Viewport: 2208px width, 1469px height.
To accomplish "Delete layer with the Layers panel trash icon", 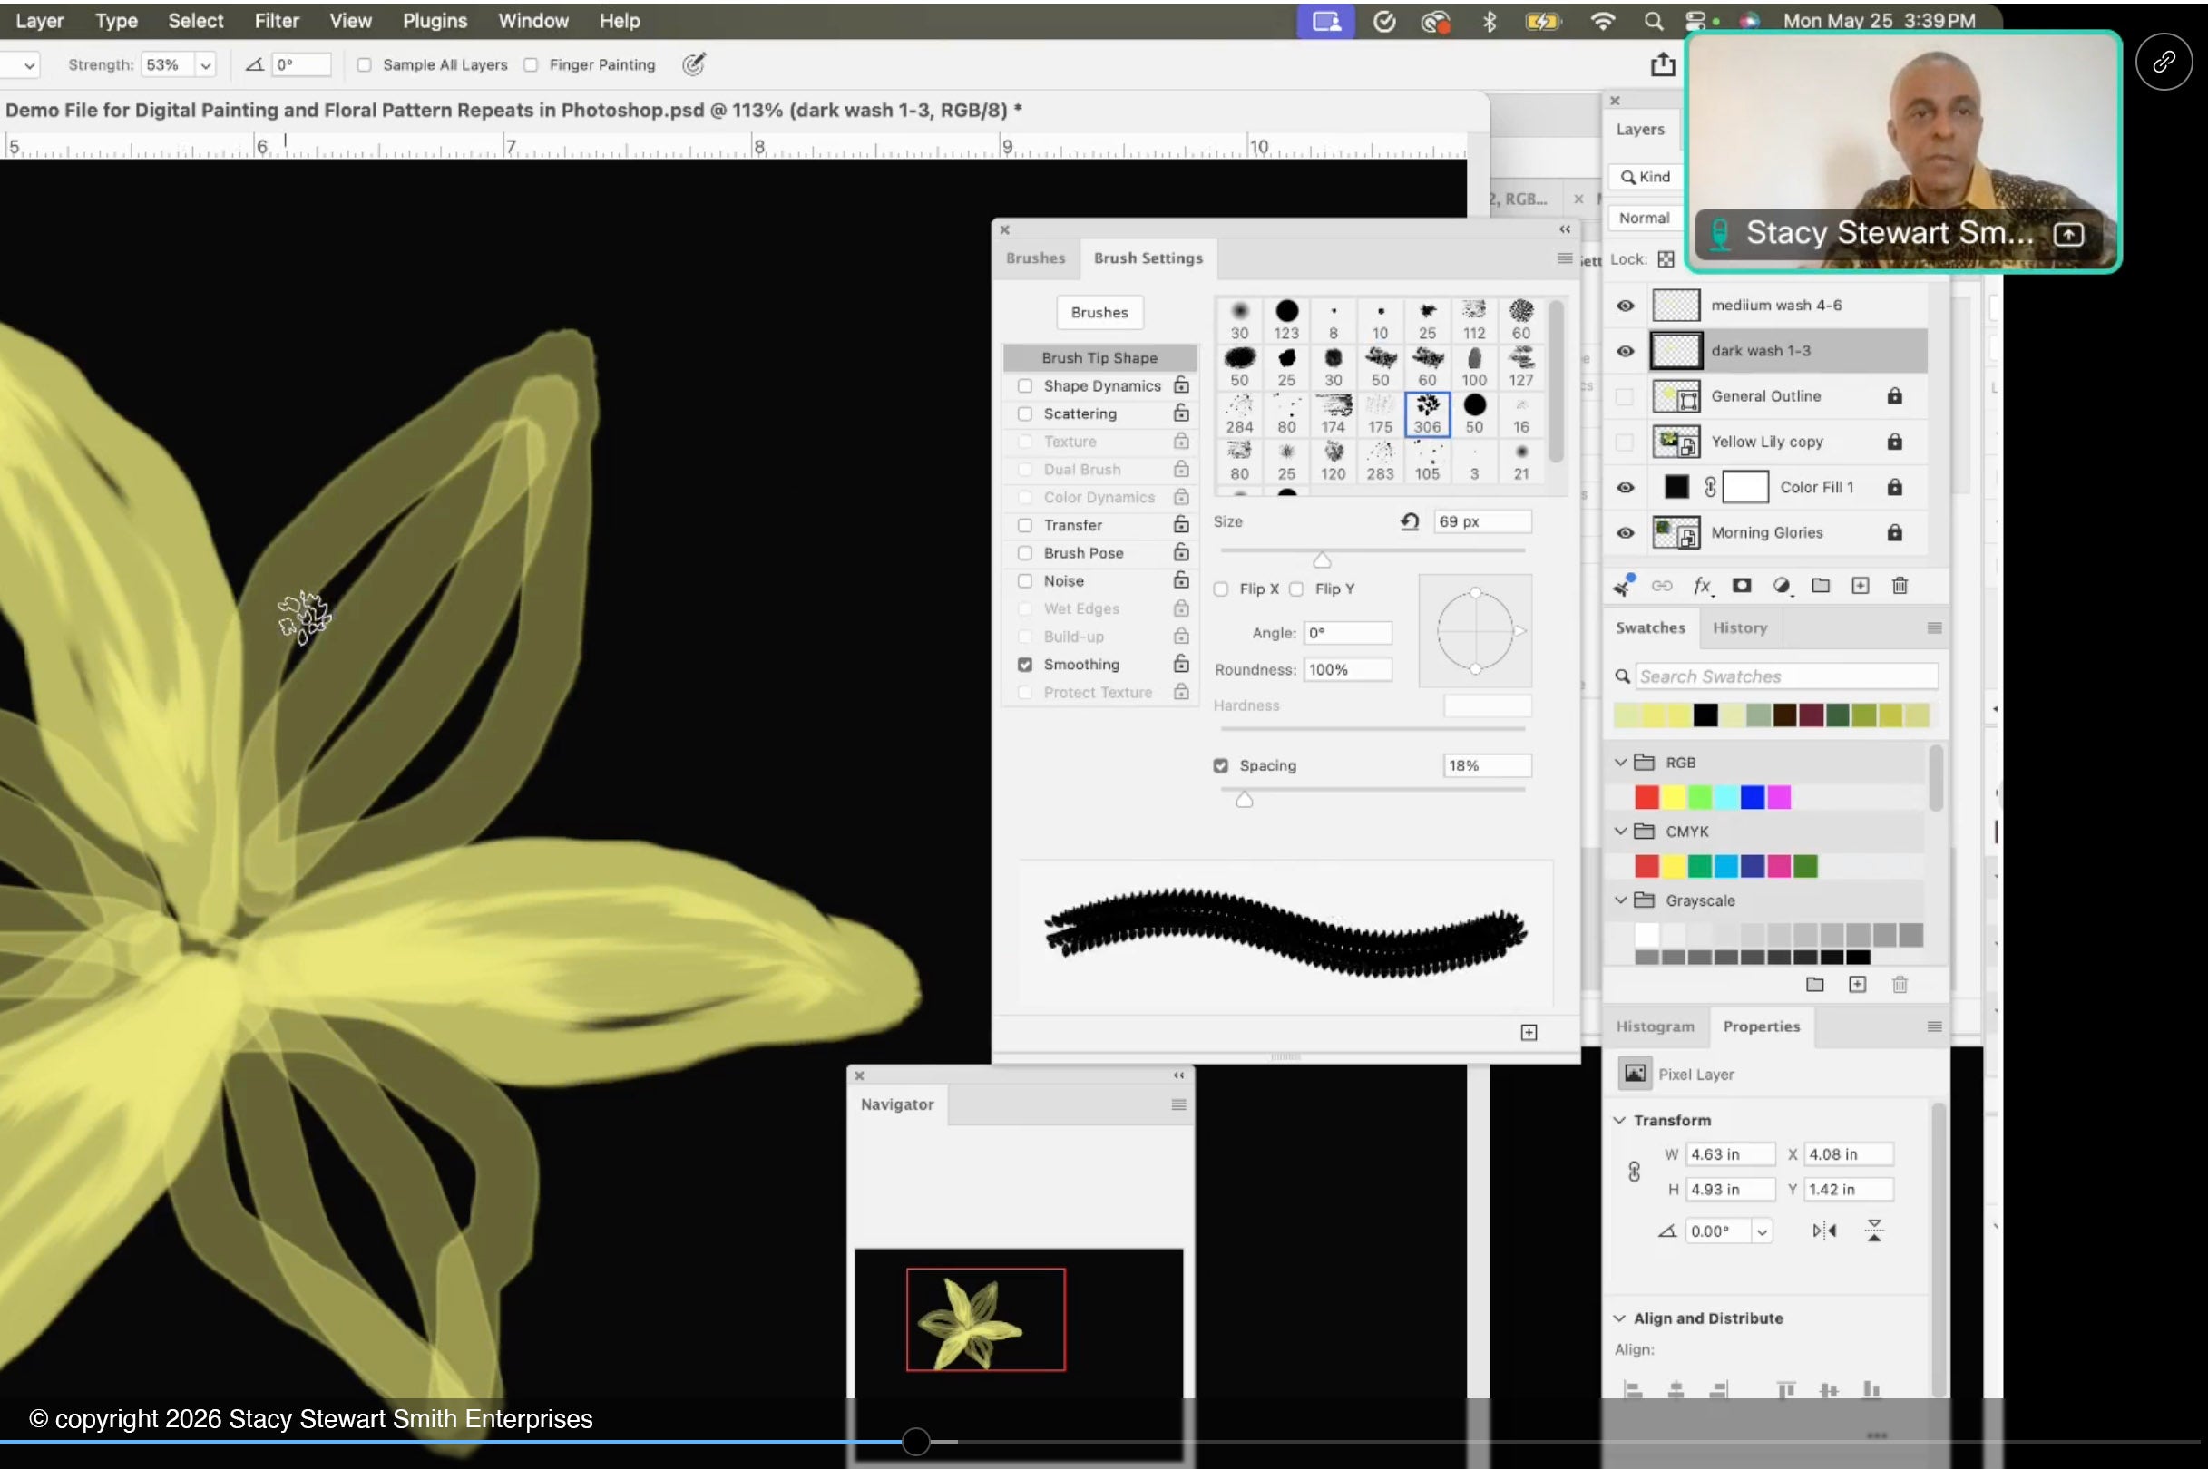I will point(1900,586).
